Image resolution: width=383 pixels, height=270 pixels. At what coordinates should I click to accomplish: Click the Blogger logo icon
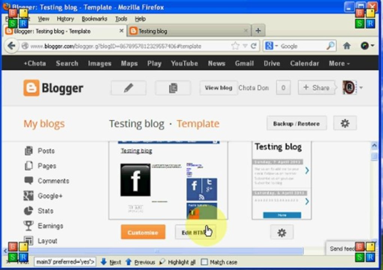pyautogui.click(x=31, y=88)
